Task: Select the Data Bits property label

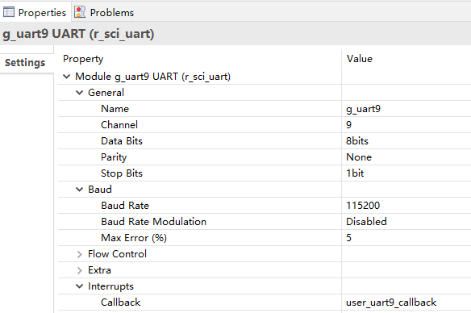Action: (x=122, y=141)
